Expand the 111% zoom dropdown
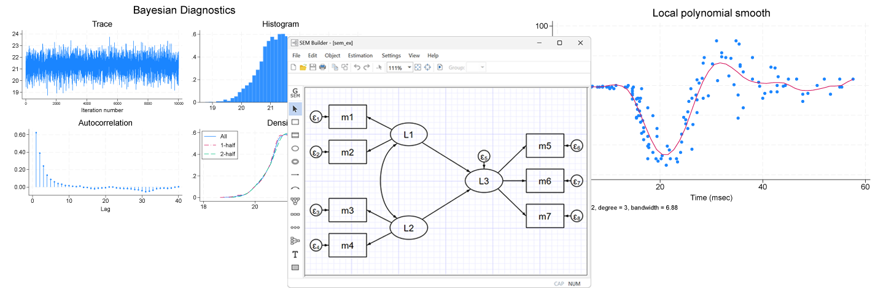This screenshot has height=288, width=878. (x=410, y=67)
